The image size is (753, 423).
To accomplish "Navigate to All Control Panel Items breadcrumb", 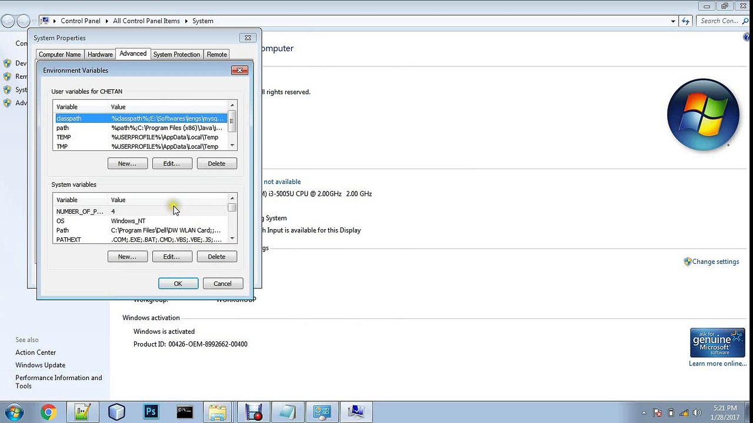I will point(146,21).
